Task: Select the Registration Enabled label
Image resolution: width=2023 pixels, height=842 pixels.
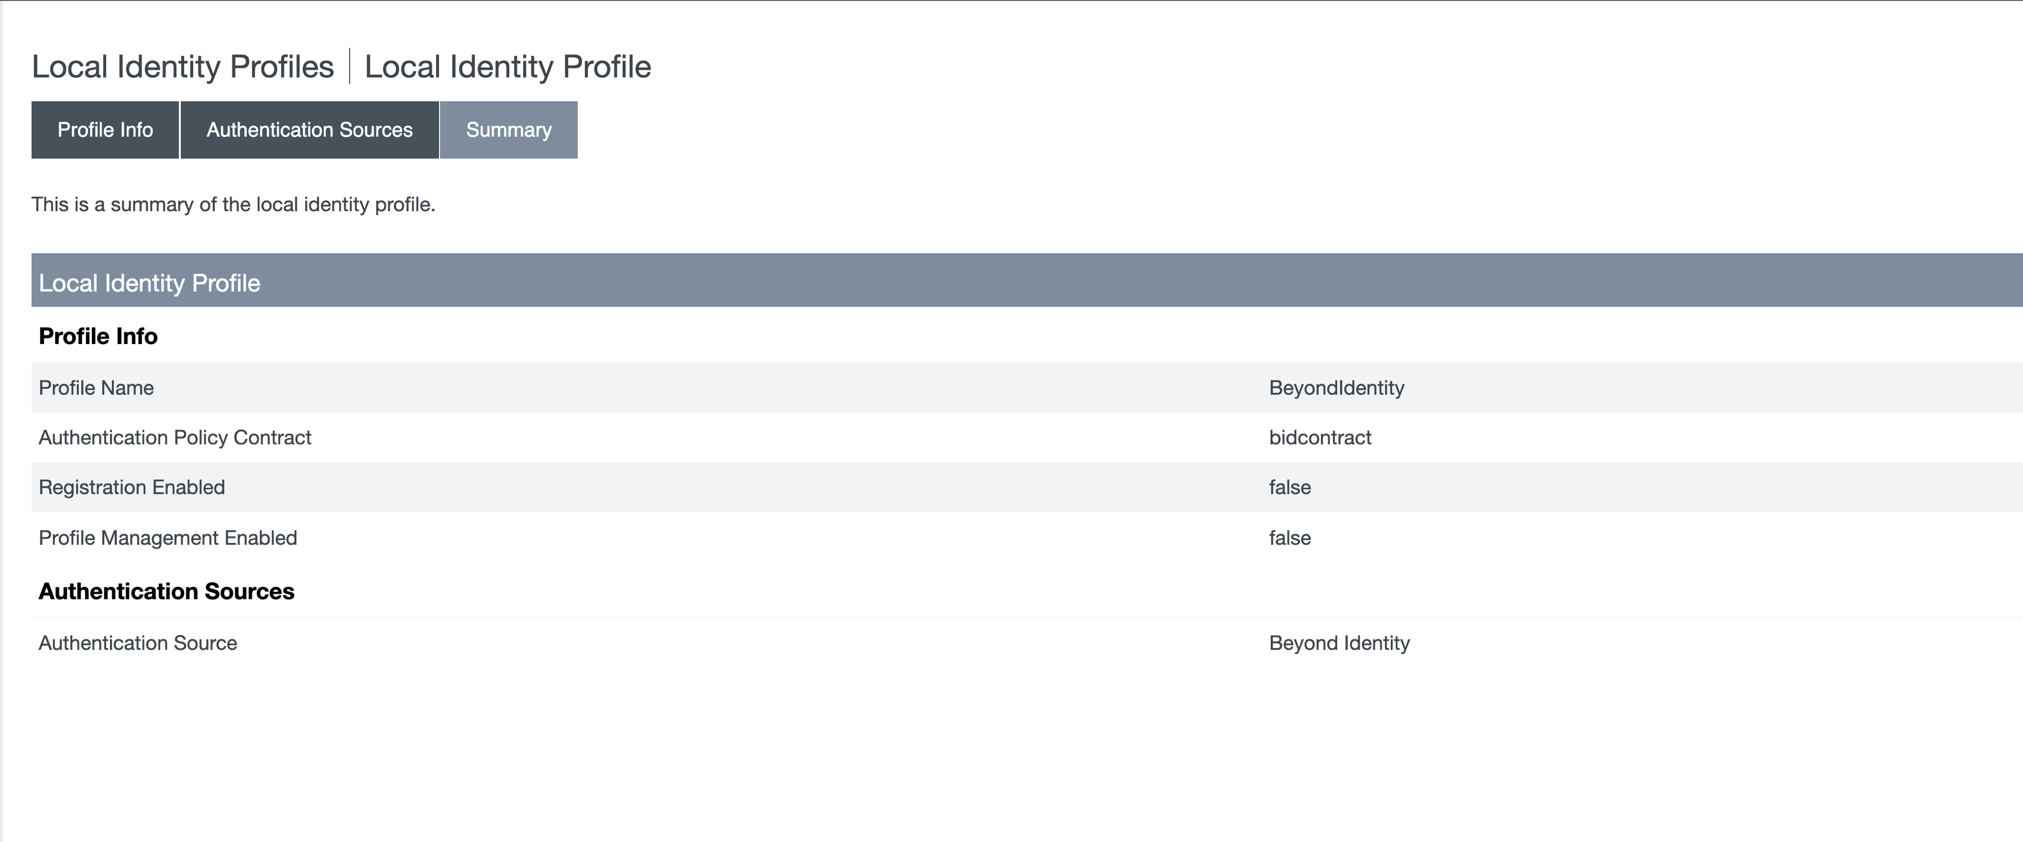Action: (x=131, y=487)
